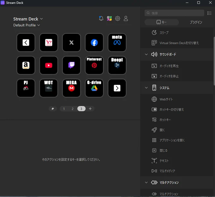Collapse the サウンドボード section
This screenshot has height=197, width=215.
click(x=146, y=54)
